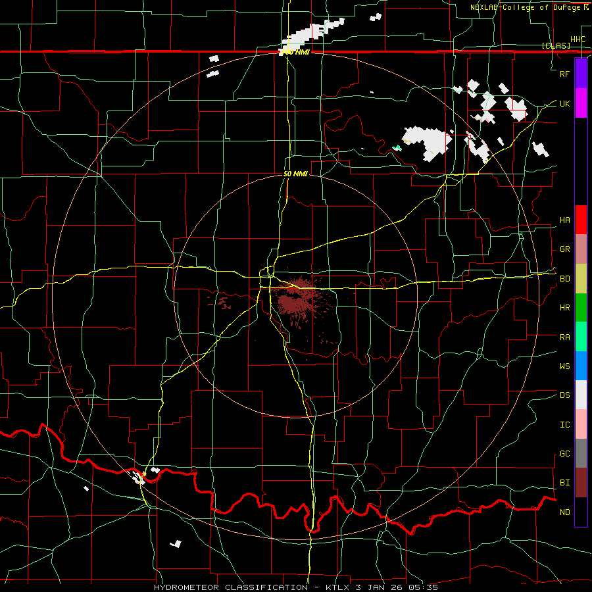Click the 'UK' legend label

564,103
